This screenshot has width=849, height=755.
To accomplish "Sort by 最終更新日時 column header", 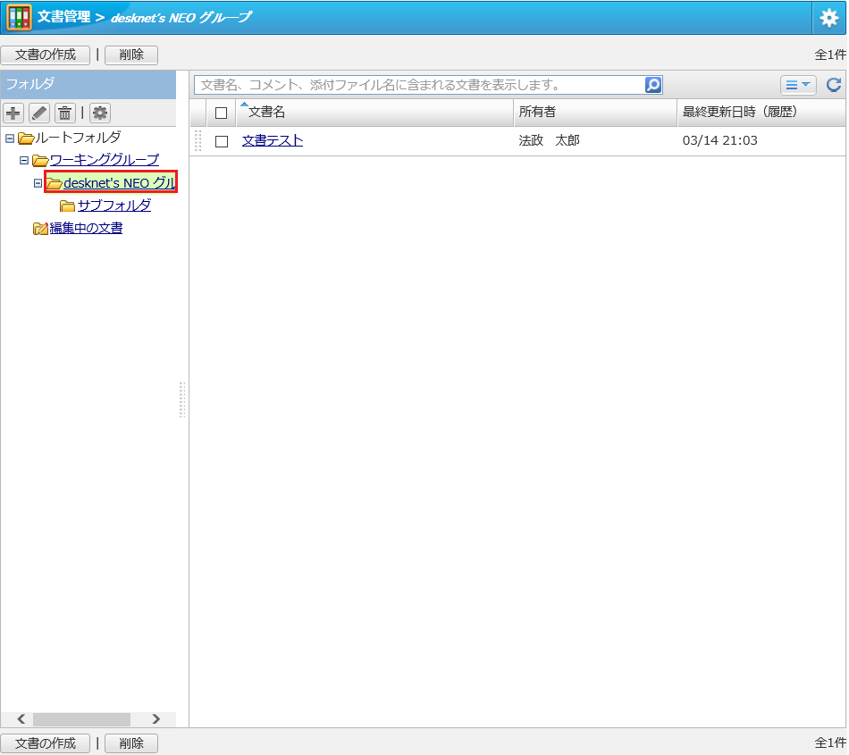I will (x=761, y=112).
